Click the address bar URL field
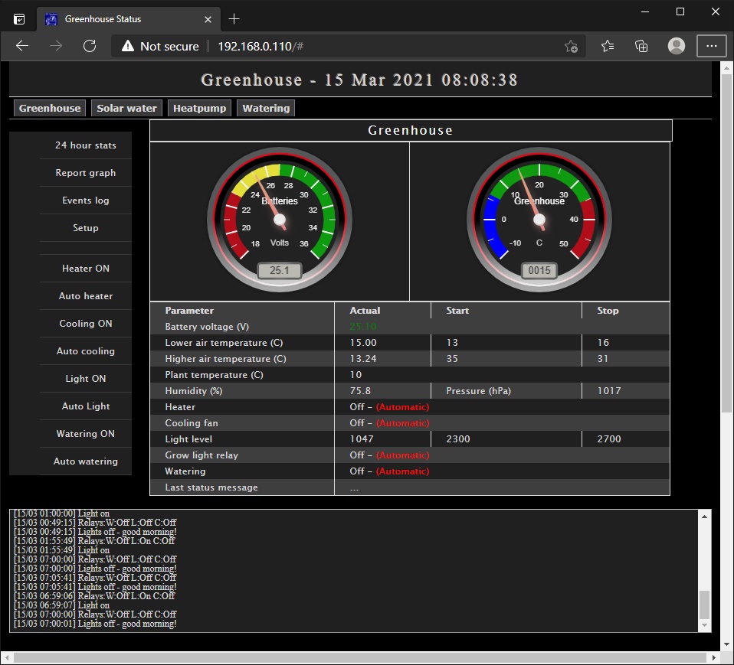Image resolution: width=734 pixels, height=665 pixels. pos(383,46)
